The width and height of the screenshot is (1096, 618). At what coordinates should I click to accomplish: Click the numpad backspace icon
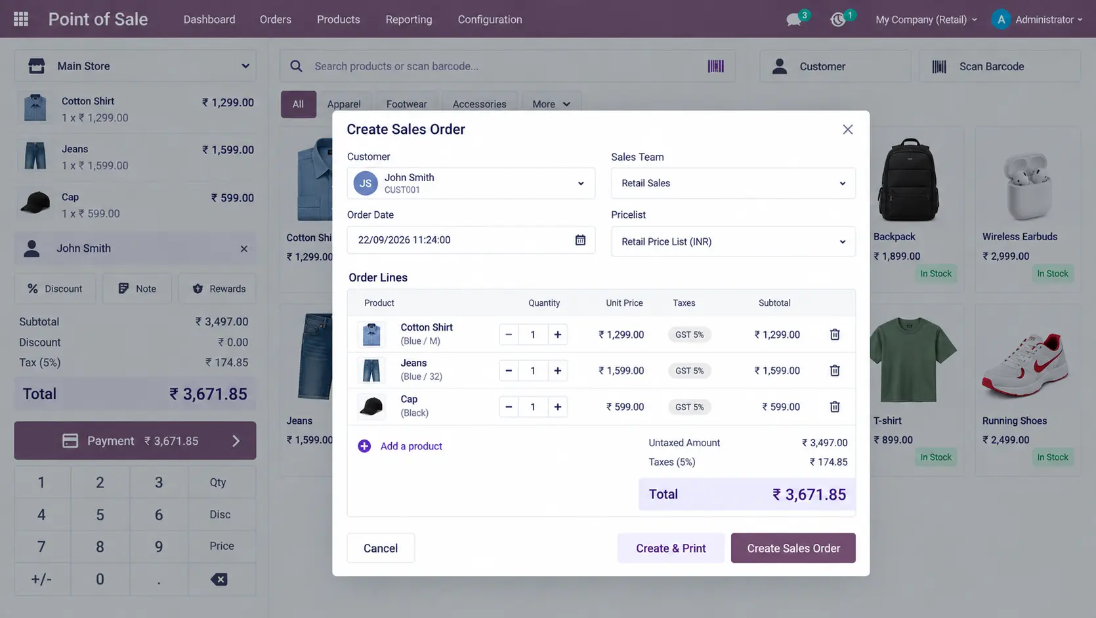click(220, 579)
